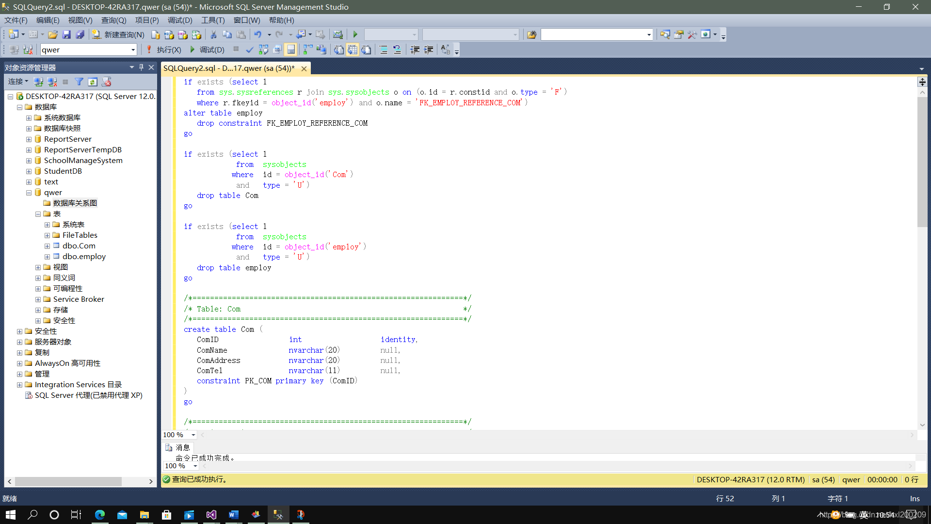The width and height of the screenshot is (931, 524).
Task: Click the Object Explorer horizontal scrollbar
Action: [x=68, y=481]
